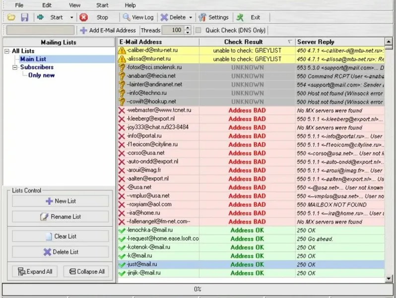Click the Clear List page icon
This screenshot has width=397, height=298.
49,236
